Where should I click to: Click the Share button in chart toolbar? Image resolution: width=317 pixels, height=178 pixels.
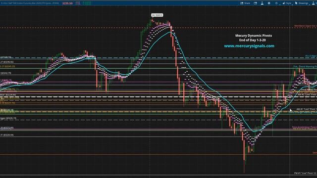click(245, 3)
